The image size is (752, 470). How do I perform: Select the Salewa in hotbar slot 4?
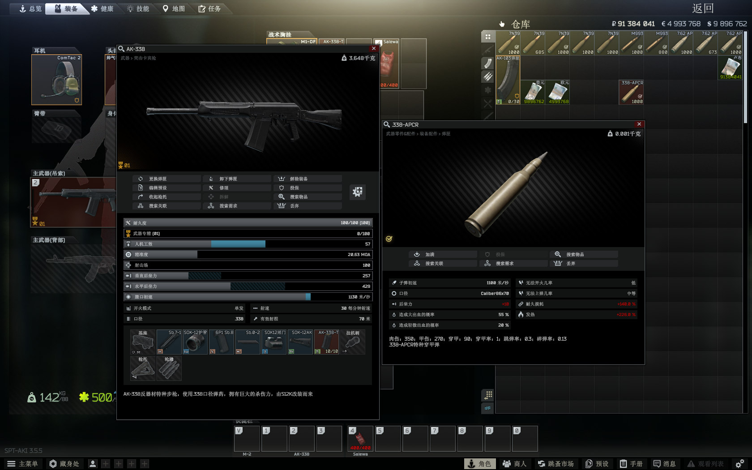point(360,439)
